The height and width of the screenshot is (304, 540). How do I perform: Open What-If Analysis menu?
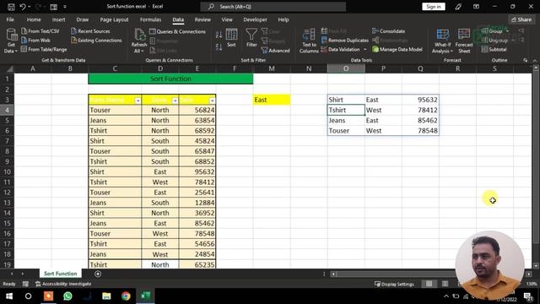pyautogui.click(x=442, y=41)
